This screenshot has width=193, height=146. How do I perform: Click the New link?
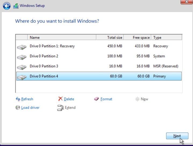tap(144, 99)
